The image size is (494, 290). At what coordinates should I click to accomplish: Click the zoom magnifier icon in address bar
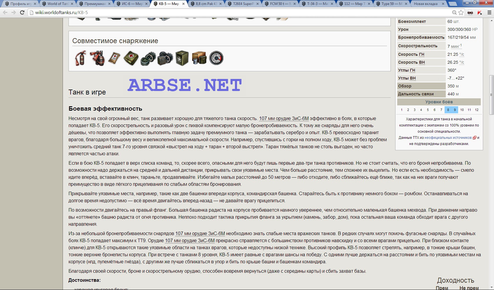tap(454, 12)
